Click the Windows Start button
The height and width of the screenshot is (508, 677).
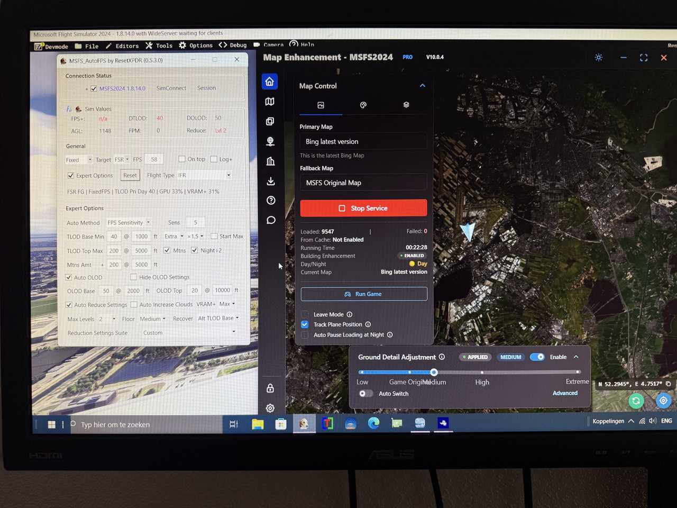click(52, 424)
